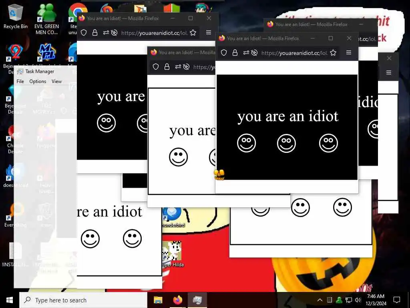Open the Recycle Bin desktop icon
The width and height of the screenshot is (410, 308).
pyautogui.click(x=16, y=16)
